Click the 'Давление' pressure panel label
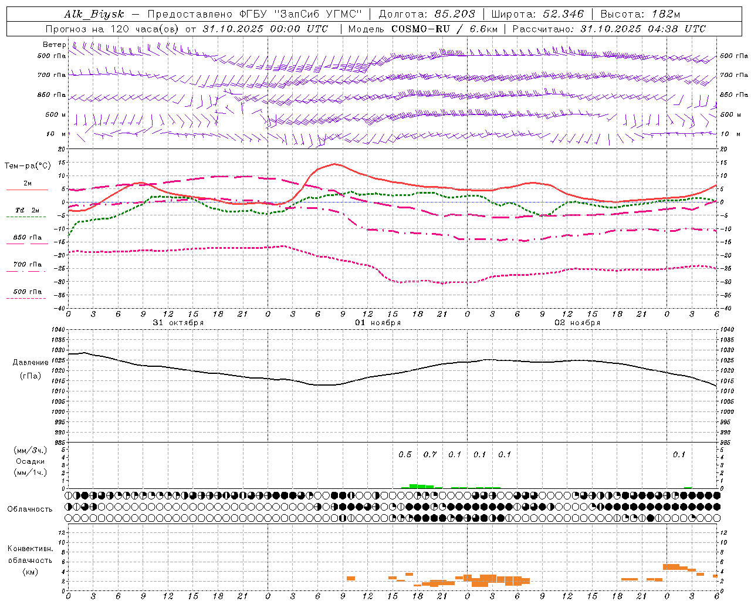Screen dimensions: 751x601 pyautogui.click(x=31, y=363)
